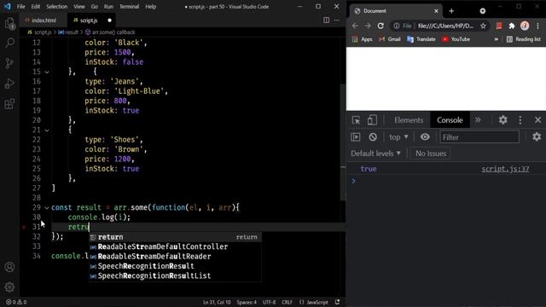Image resolution: width=546 pixels, height=307 pixels.
Task: Open editor More Actions ellipsis
Action: coord(337,20)
